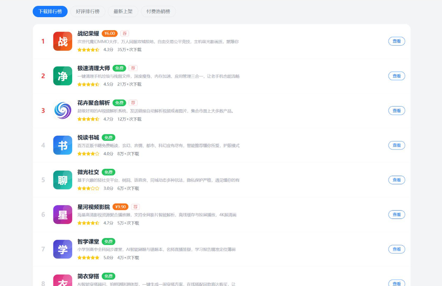Click description starting 次世代魔幻MMO大作
The height and width of the screenshot is (286, 442).
point(158,42)
